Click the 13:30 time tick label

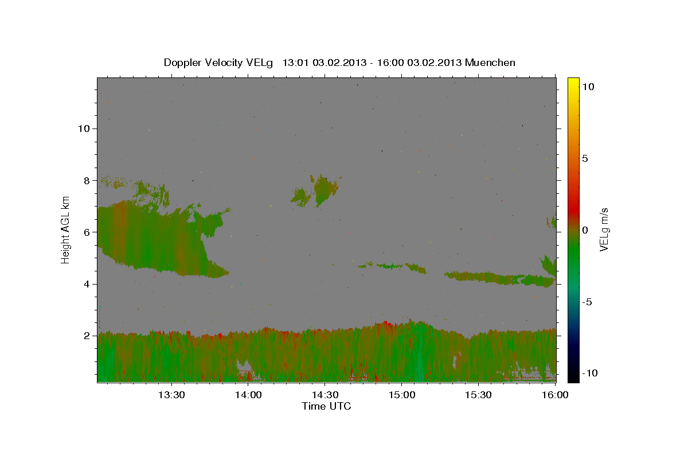point(171,395)
